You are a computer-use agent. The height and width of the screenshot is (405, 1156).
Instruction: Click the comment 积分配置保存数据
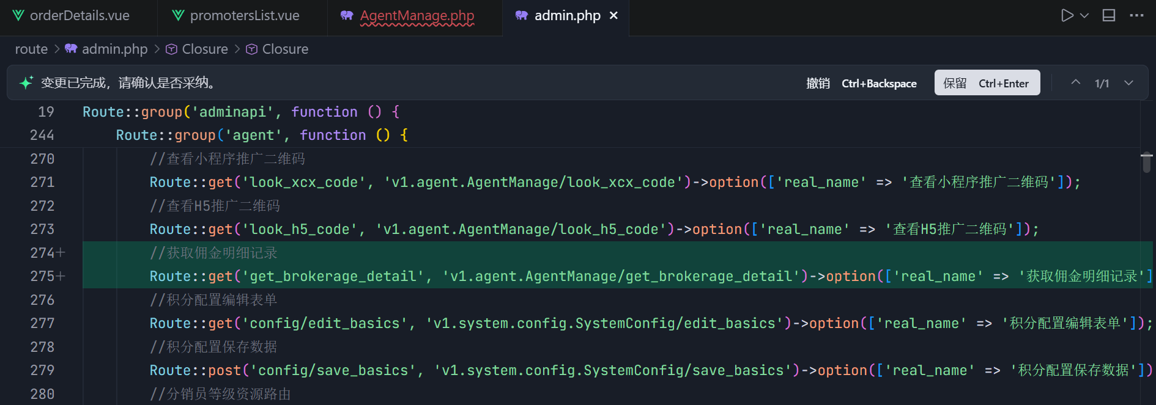[x=213, y=347]
